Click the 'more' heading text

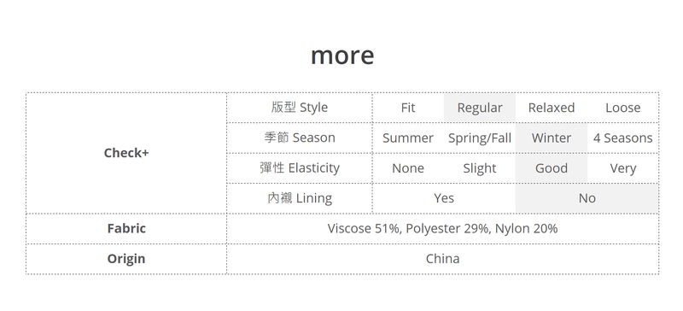tap(342, 56)
